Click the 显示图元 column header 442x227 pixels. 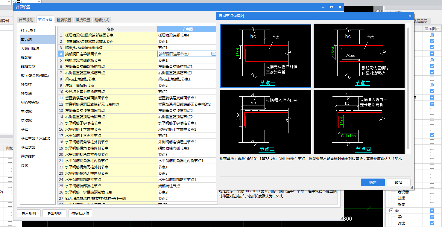click(432, 29)
